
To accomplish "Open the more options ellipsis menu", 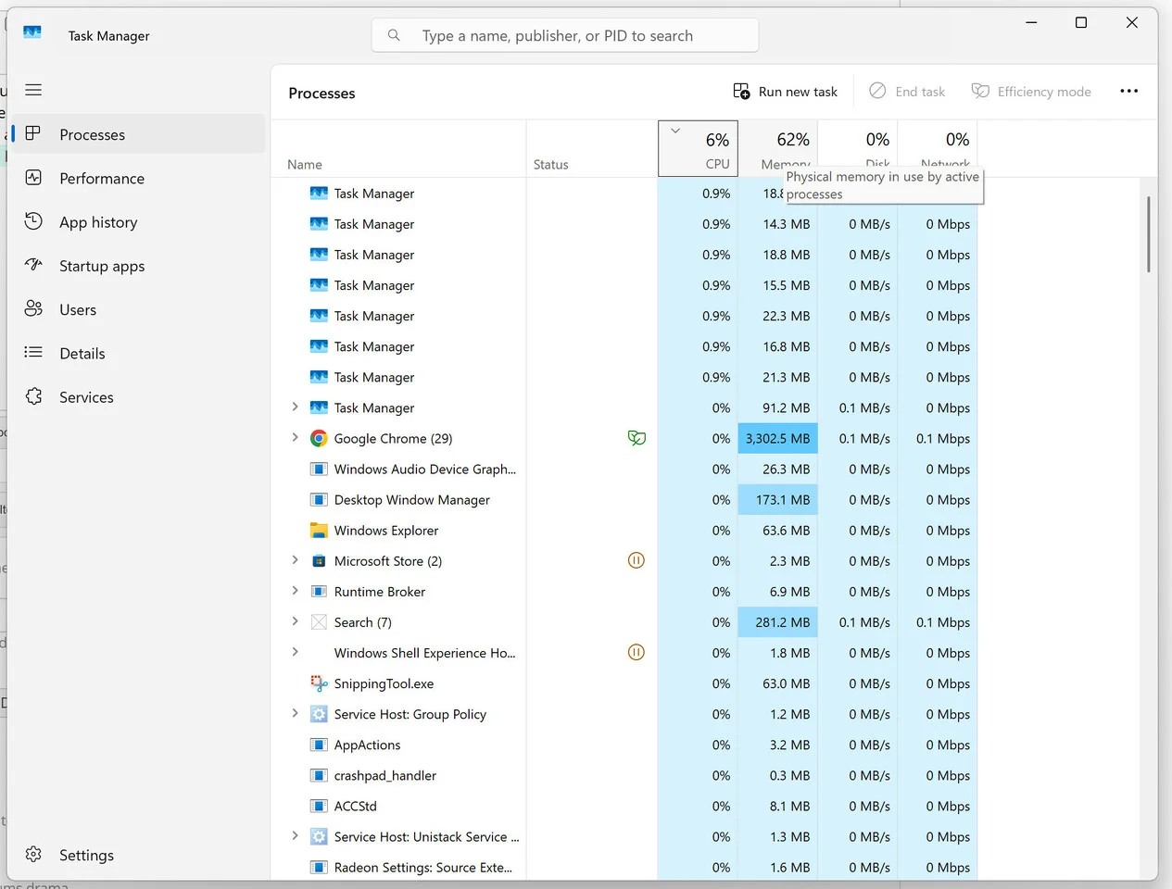I will (x=1129, y=91).
